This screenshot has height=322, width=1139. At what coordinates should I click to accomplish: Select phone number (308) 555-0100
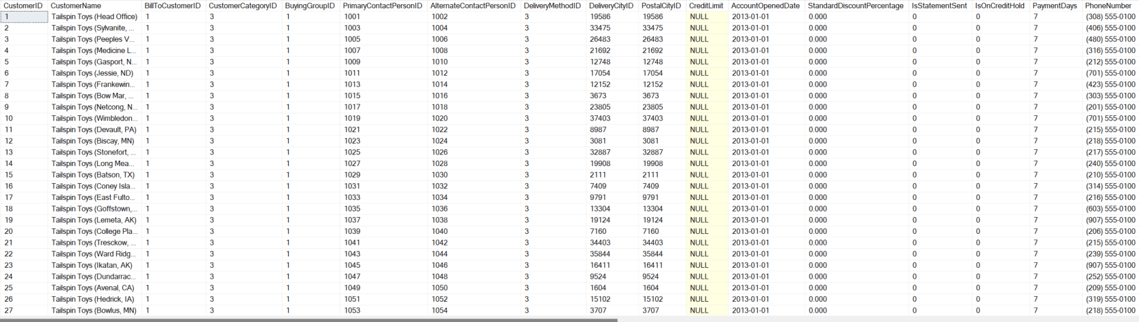[x=1110, y=17]
